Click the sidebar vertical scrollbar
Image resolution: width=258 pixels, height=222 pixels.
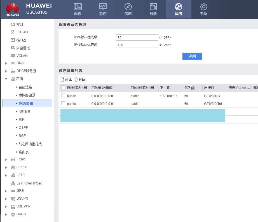[x=54, y=214]
